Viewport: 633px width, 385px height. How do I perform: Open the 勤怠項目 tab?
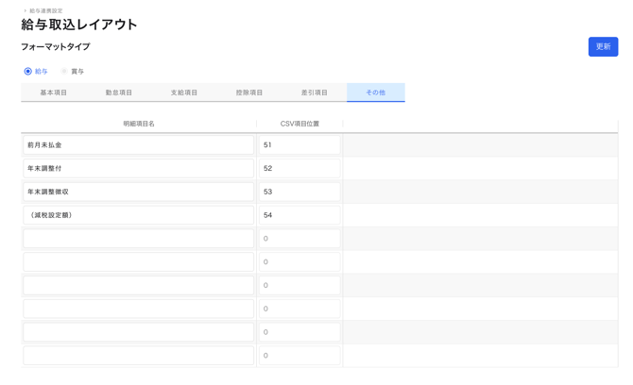click(118, 92)
